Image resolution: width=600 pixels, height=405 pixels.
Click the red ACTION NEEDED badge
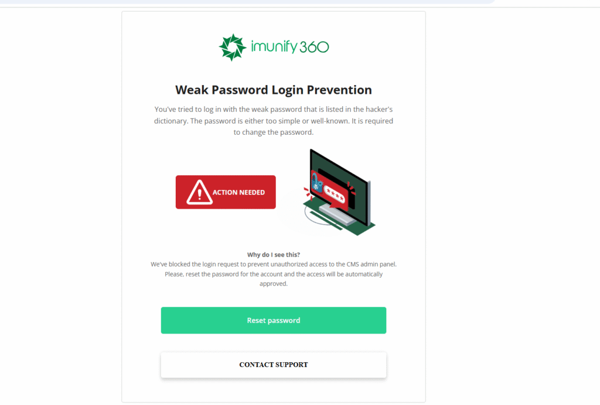pos(226,192)
